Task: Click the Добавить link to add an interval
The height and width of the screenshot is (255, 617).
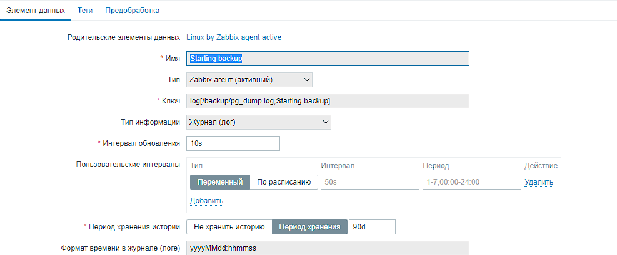Action: click(206, 201)
